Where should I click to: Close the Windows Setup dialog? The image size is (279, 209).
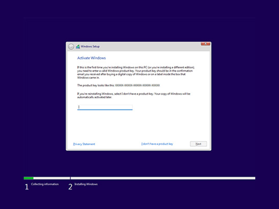click(x=205, y=44)
